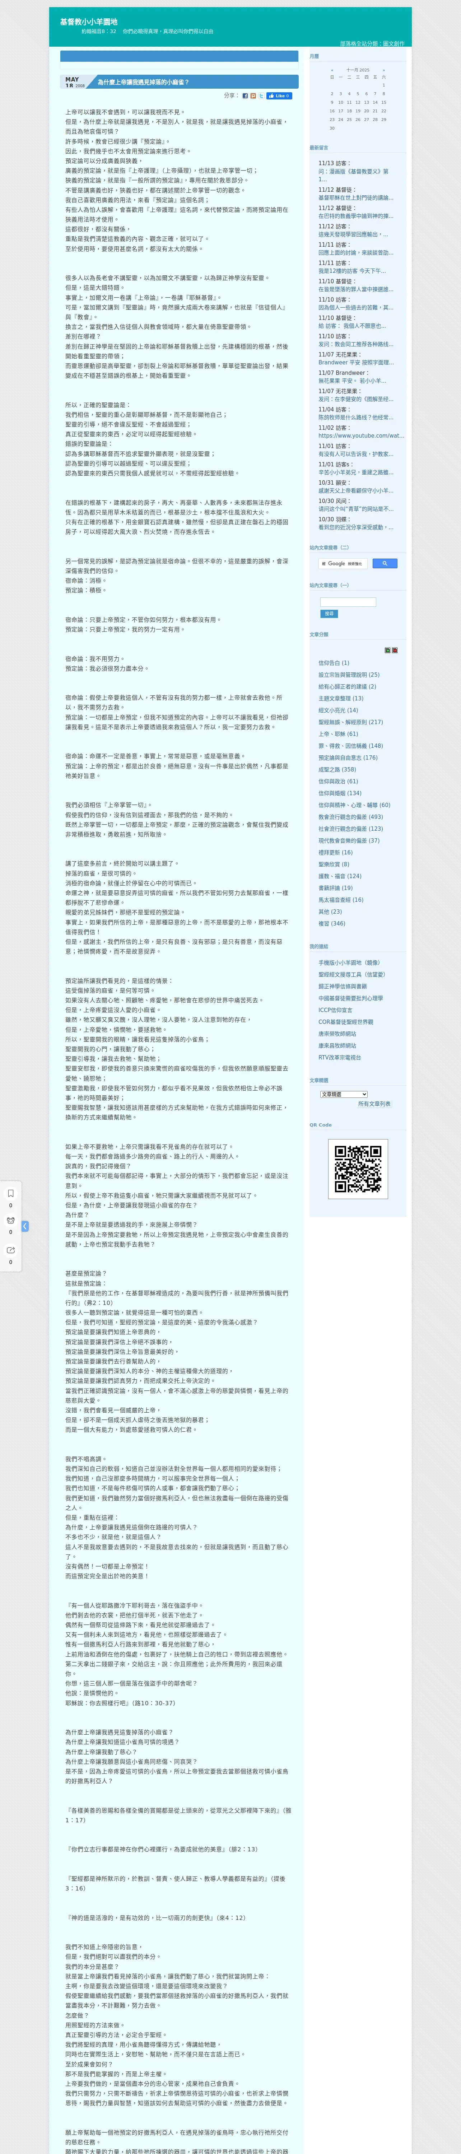Click the Google custom search field
Viewport: 461px width, 2154px height.
[x=342, y=564]
